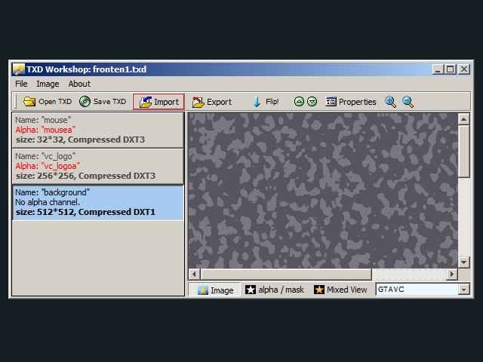Click the Import toolbar button
This screenshot has height=362, width=483.
point(158,102)
